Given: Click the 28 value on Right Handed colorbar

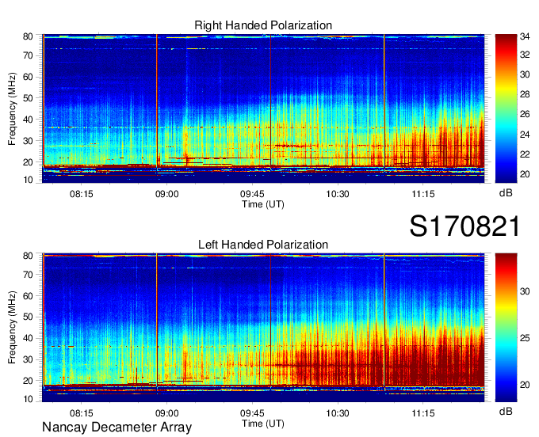Looking at the screenshot, I should (525, 94).
